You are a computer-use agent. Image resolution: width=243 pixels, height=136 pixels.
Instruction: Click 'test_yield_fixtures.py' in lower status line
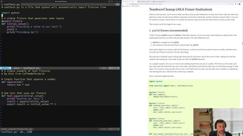pyautogui.click(x=17, y=129)
